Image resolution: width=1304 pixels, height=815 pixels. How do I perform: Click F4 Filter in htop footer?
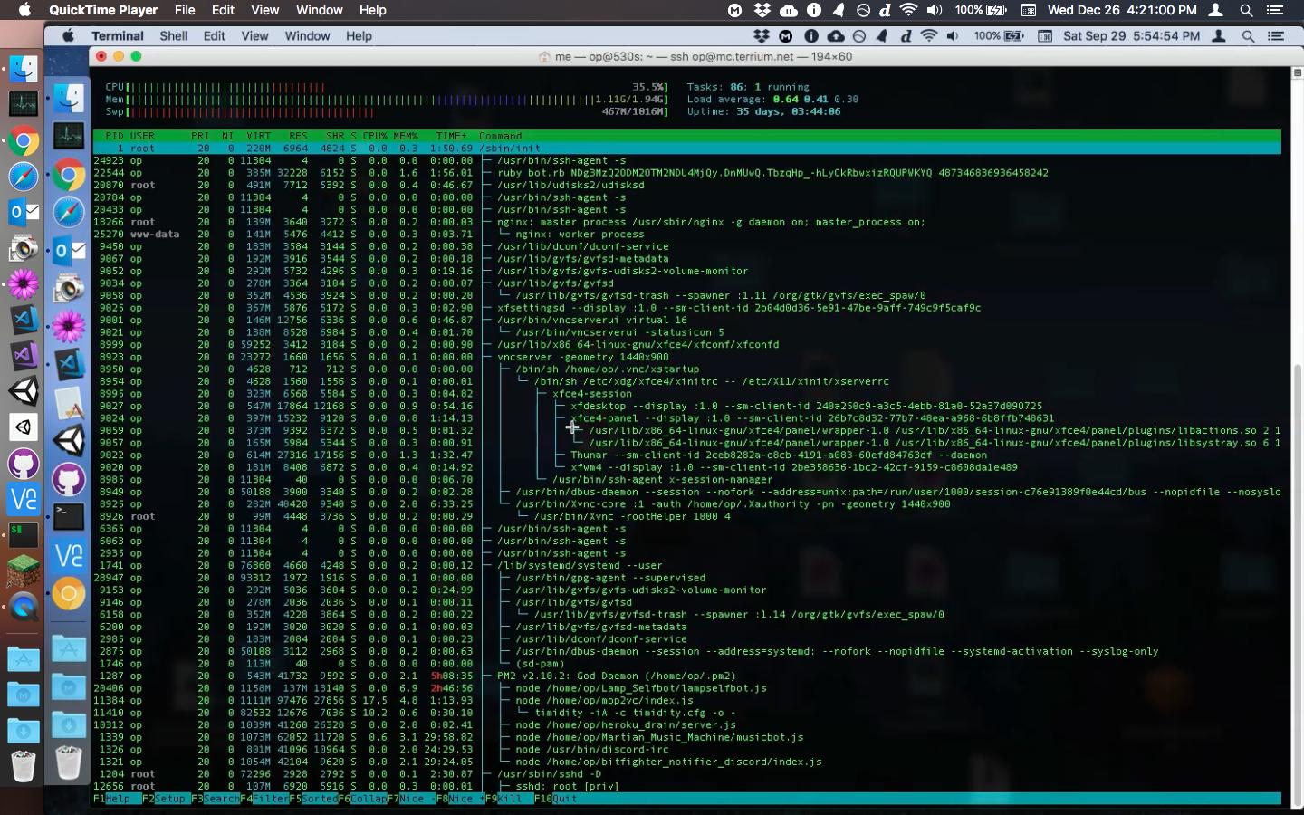click(x=264, y=799)
